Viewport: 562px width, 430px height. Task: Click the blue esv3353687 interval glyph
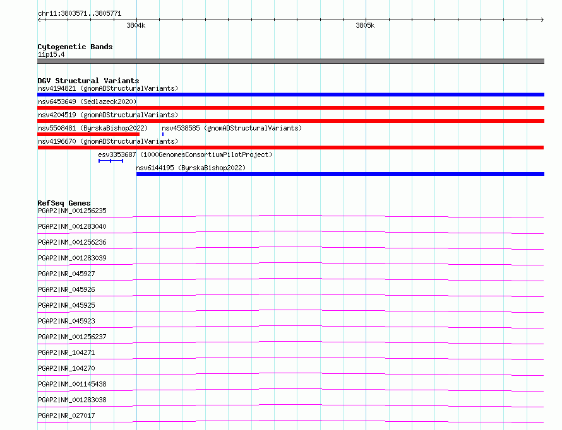click(111, 161)
